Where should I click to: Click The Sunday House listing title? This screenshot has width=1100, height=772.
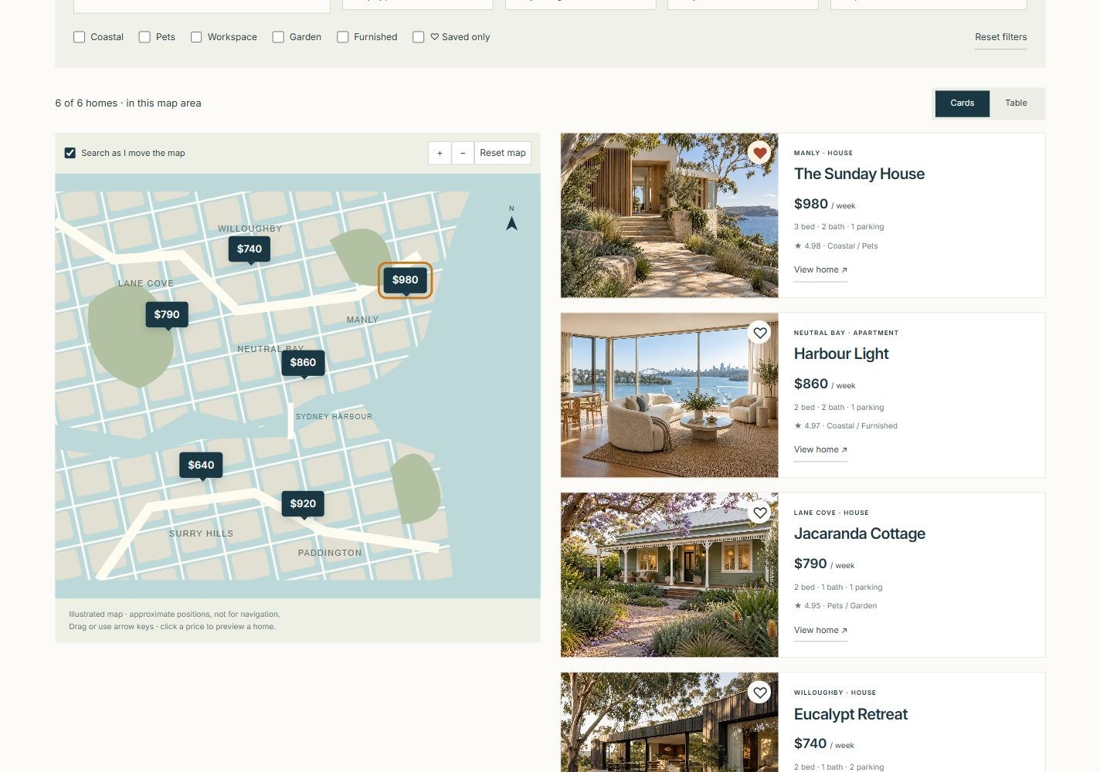tap(859, 174)
